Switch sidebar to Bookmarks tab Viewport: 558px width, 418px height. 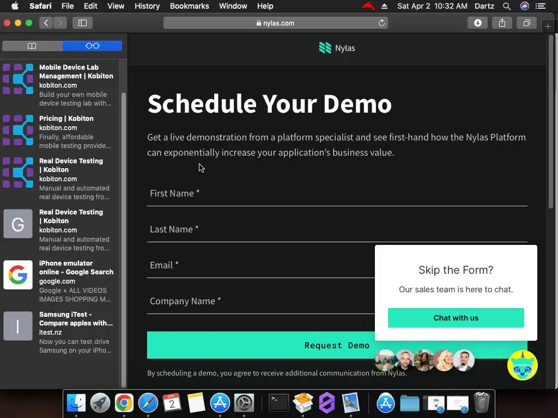click(x=32, y=46)
